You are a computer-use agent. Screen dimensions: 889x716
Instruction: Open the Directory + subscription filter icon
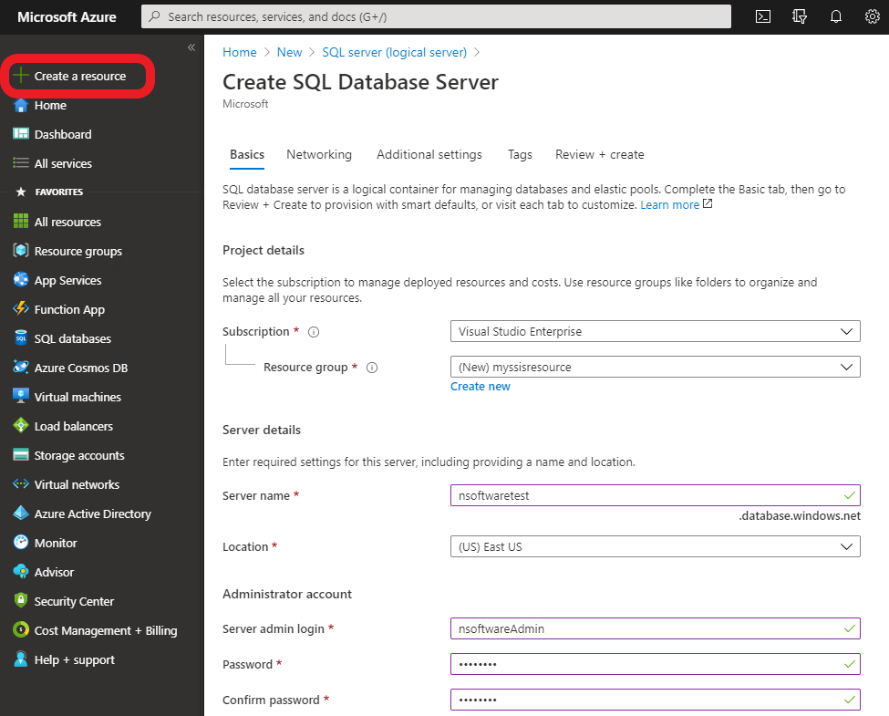pos(800,16)
